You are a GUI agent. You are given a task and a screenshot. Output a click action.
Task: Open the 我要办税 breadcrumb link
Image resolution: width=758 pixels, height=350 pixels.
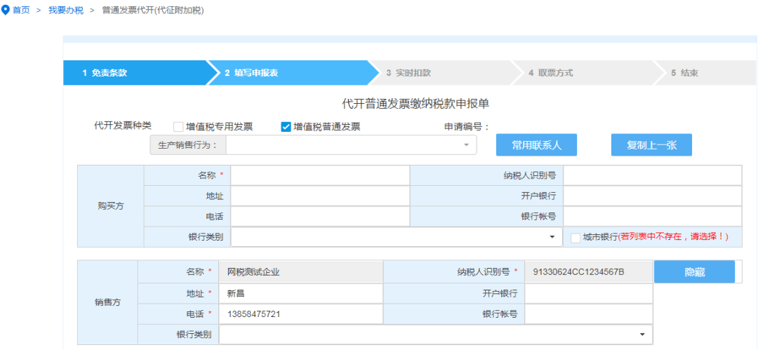pyautogui.click(x=66, y=10)
